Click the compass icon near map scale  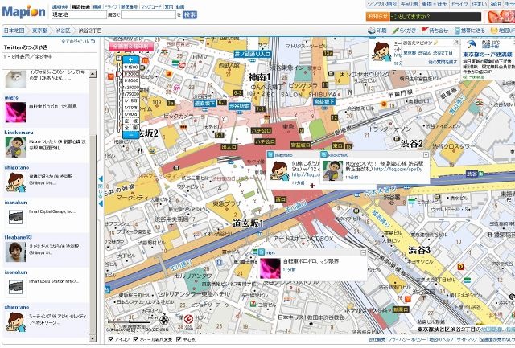click(x=163, y=320)
